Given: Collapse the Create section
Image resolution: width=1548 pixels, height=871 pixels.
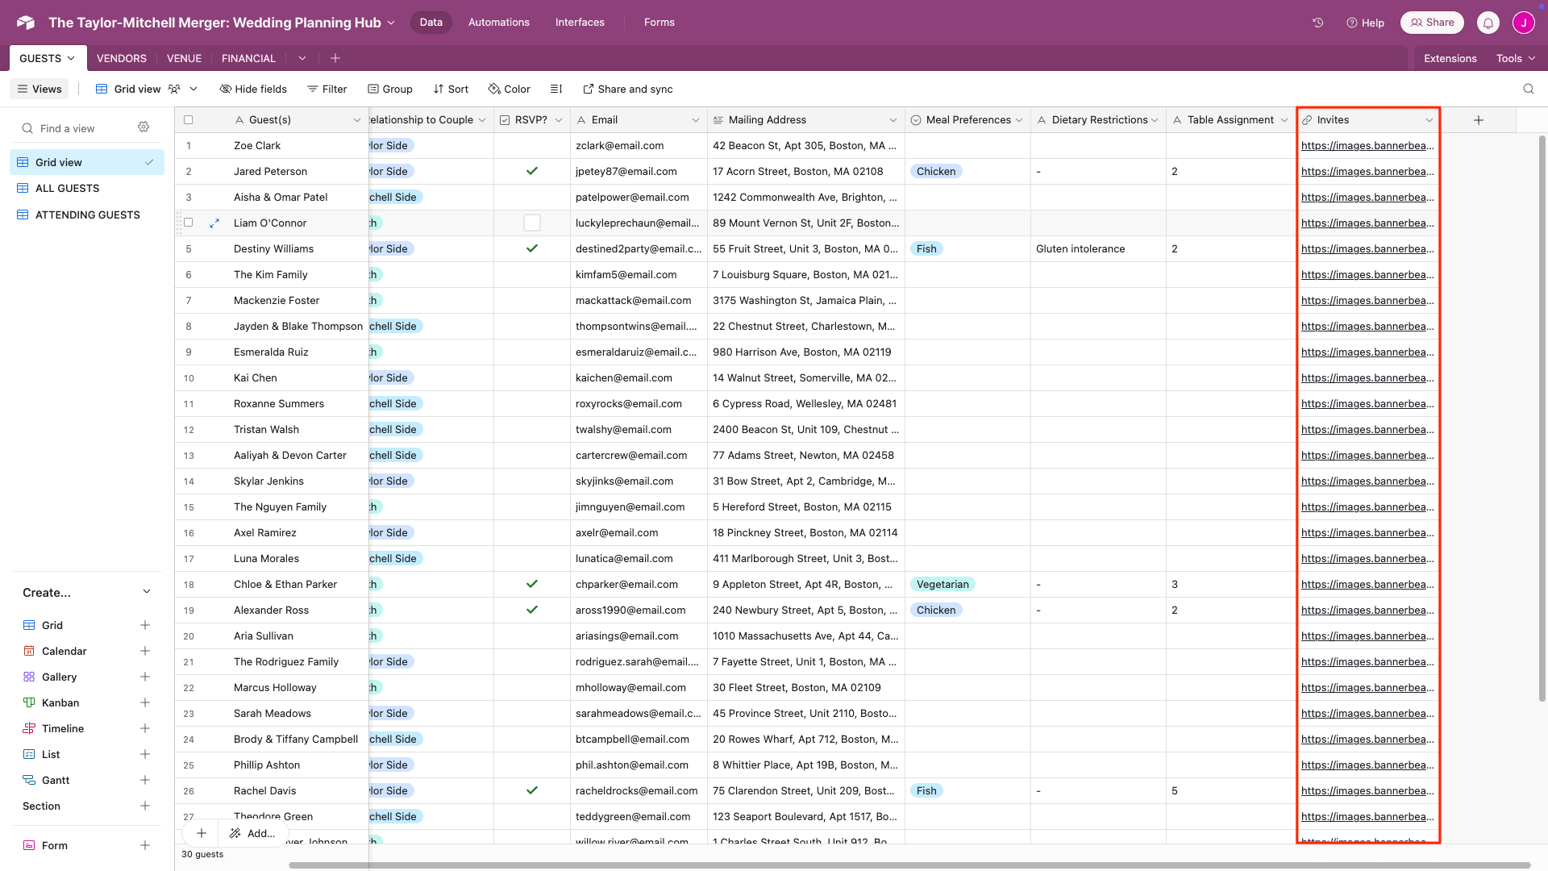Looking at the screenshot, I should (147, 591).
